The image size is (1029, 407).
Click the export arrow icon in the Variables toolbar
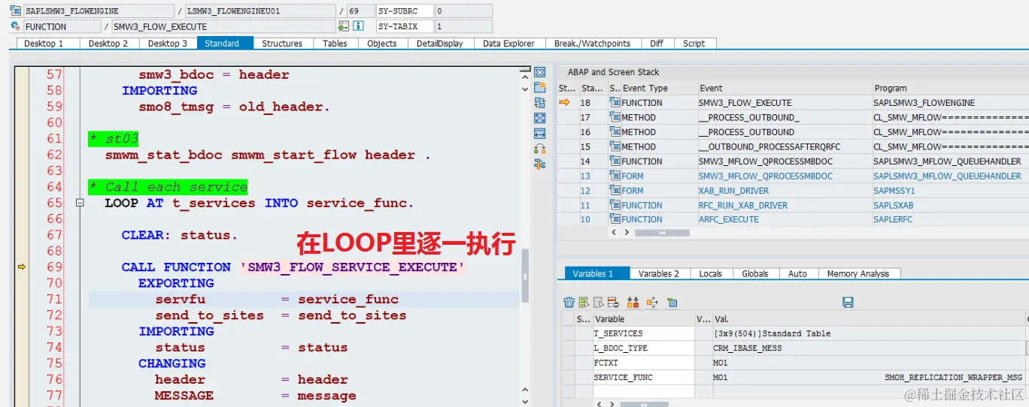(x=652, y=302)
